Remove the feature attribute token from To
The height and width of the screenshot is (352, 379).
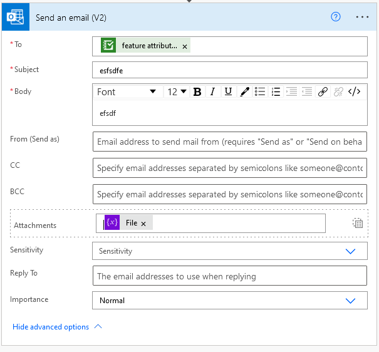185,46
